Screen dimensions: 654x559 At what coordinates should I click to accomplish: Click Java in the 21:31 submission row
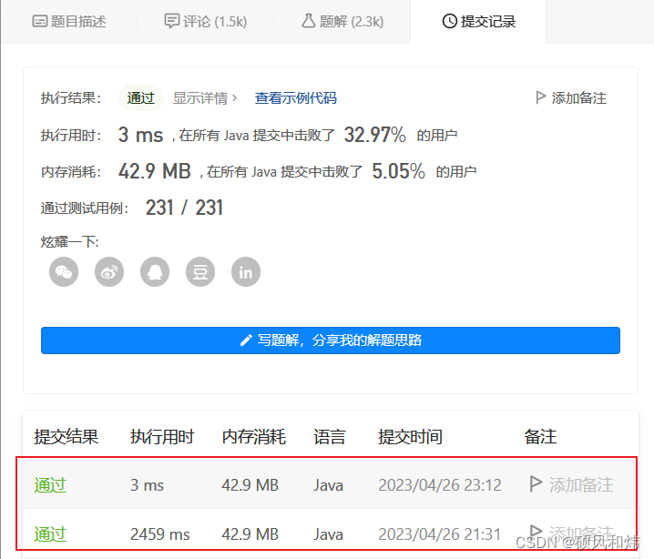[328, 534]
